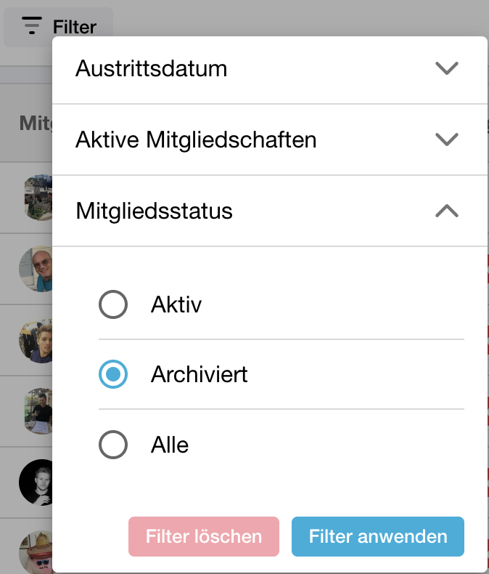The image size is (489, 574).
Task: Expand Austrittsdatum chevron arrow
Action: (x=447, y=68)
